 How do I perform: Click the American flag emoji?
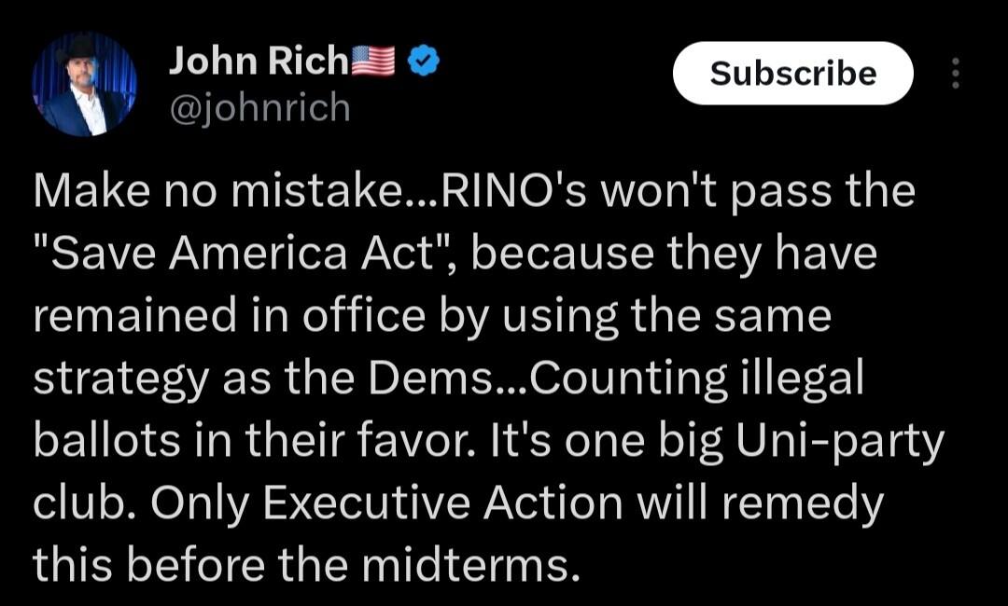pos(373,62)
